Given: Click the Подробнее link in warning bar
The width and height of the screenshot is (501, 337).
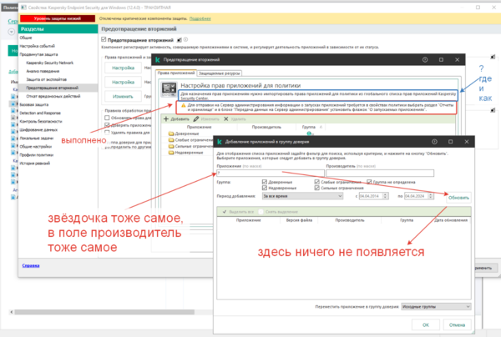Looking at the screenshot, I should pos(200,17).
